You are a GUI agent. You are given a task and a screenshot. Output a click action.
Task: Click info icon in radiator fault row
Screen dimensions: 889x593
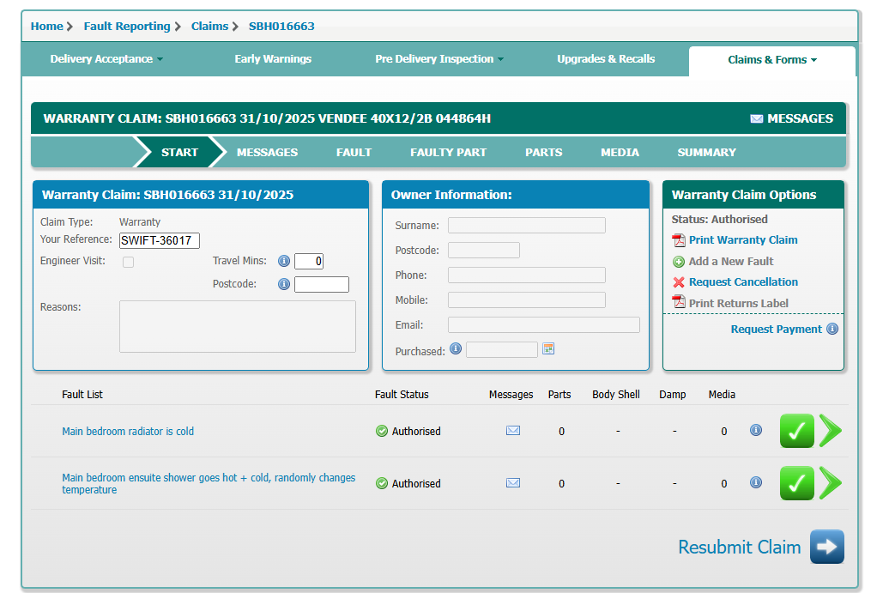pyautogui.click(x=755, y=430)
